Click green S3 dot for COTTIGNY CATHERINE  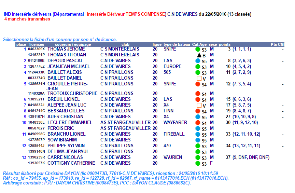(198, 163)
